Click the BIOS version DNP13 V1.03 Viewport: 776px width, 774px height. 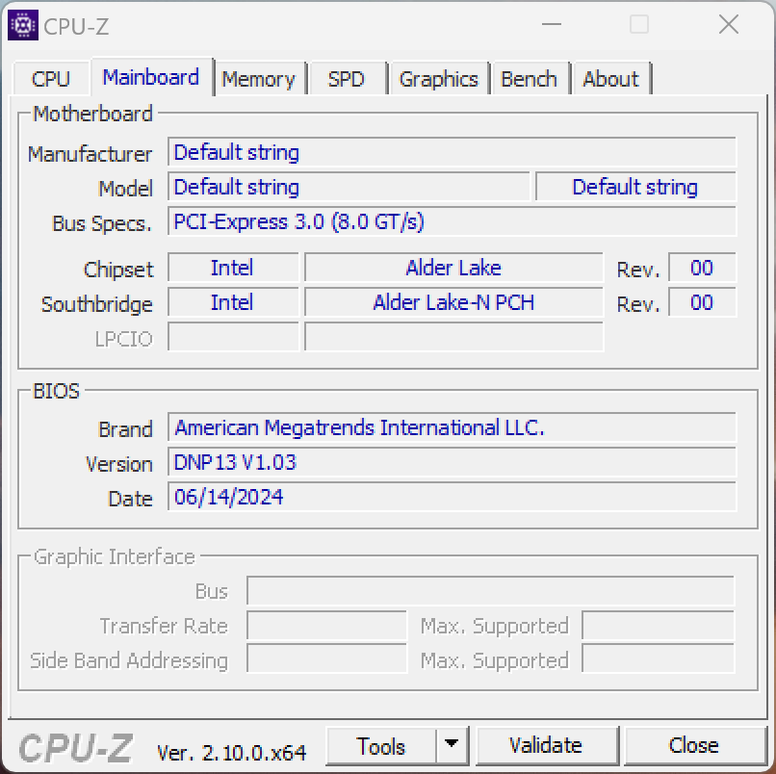pyautogui.click(x=452, y=462)
